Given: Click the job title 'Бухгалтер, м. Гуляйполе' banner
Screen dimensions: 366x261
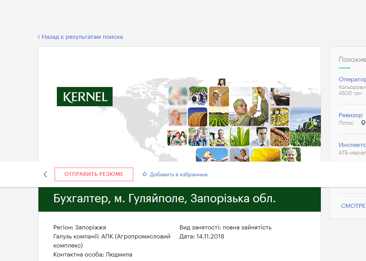Looking at the screenshot, I should (165, 198).
